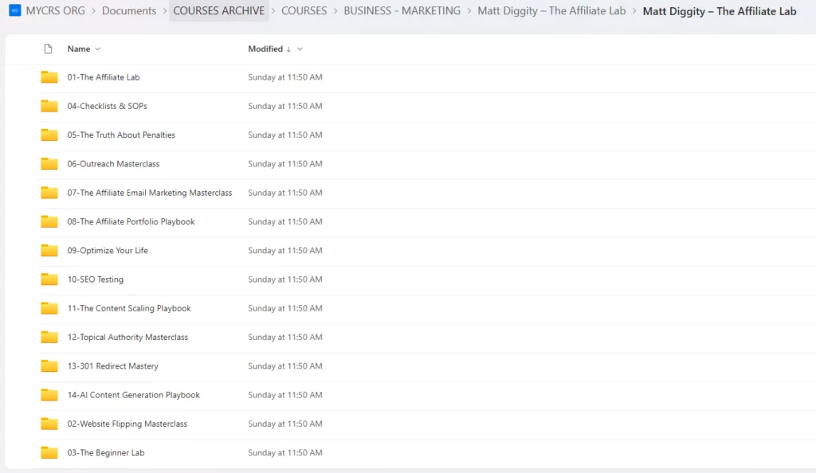Open 12-Topical Authority Masterclass folder
Viewport: 816px width, 473px height.
127,338
